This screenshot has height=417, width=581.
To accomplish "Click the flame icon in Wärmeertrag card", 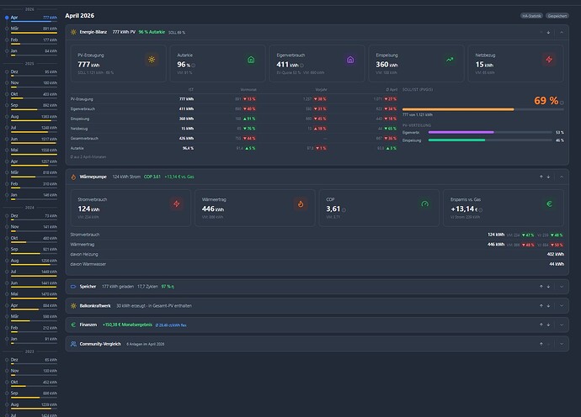I will pos(301,203).
